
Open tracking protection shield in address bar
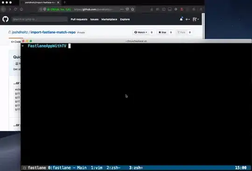point(45,9)
